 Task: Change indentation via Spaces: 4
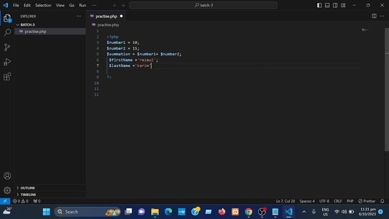[307, 201]
